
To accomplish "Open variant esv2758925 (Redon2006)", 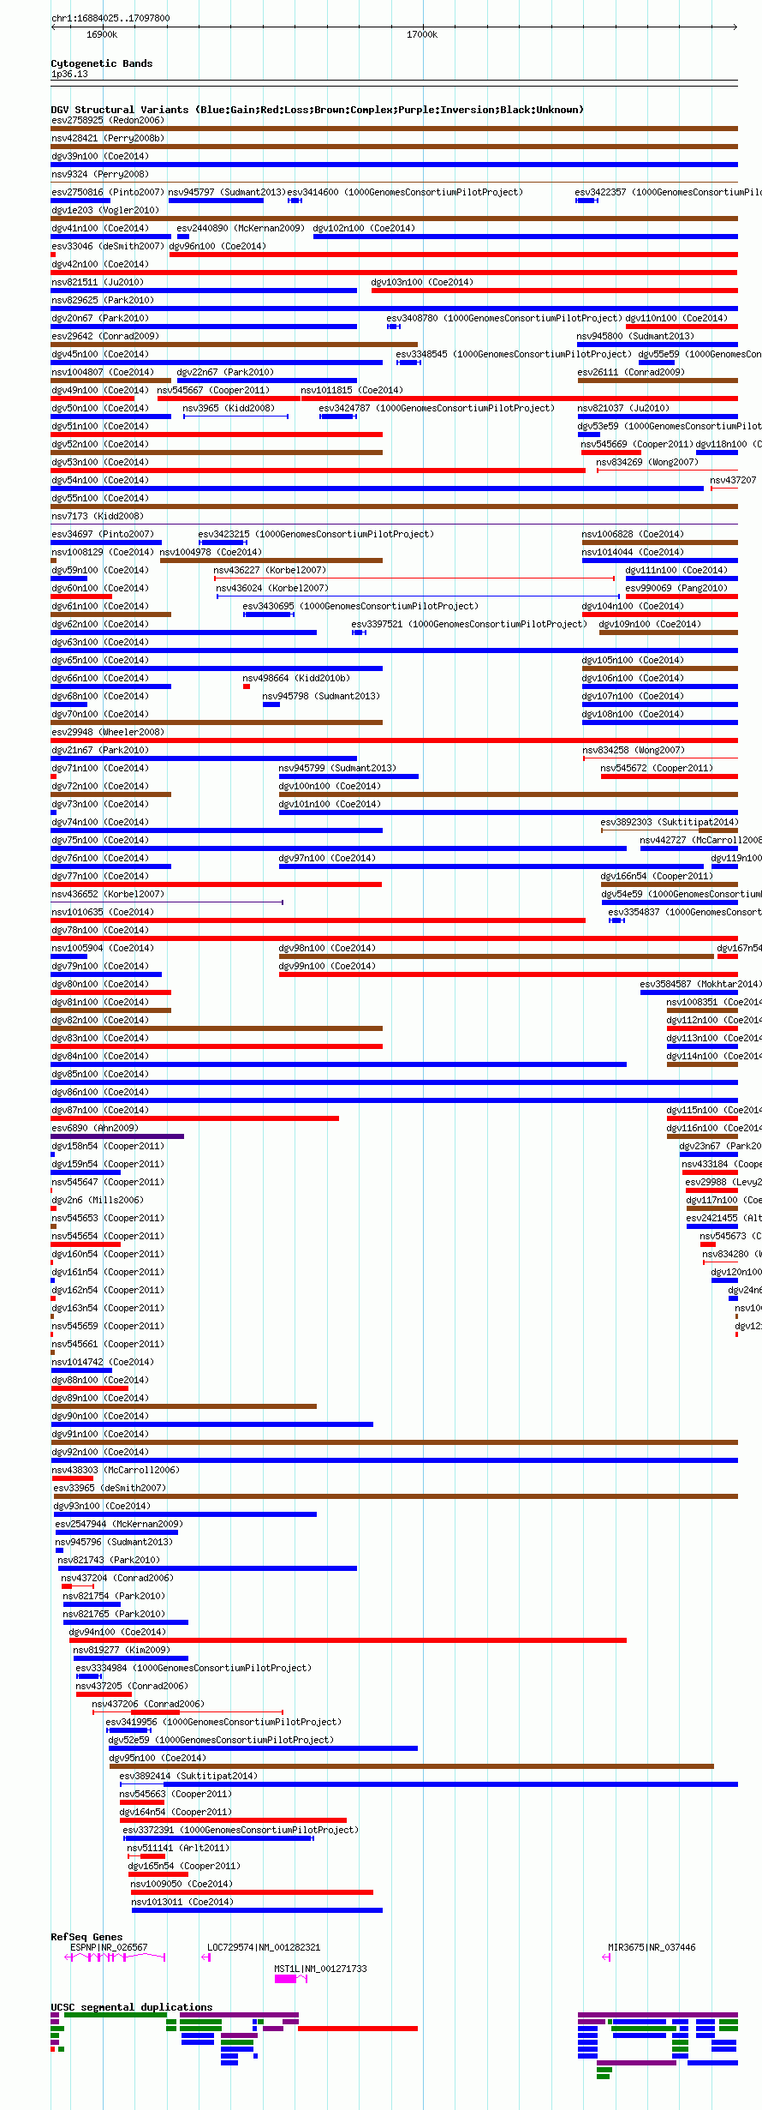I will click(x=107, y=120).
